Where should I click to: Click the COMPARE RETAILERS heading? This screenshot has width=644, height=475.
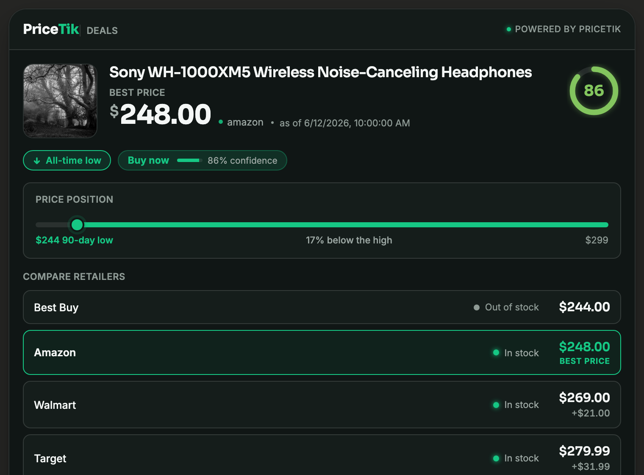(74, 277)
